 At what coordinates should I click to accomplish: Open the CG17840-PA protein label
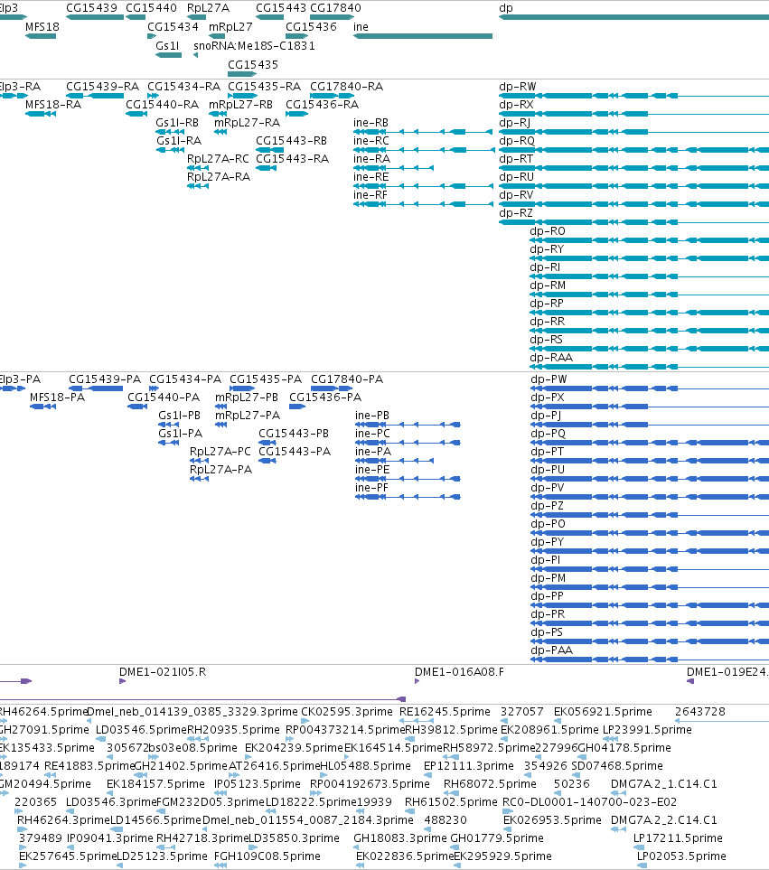pyautogui.click(x=347, y=379)
